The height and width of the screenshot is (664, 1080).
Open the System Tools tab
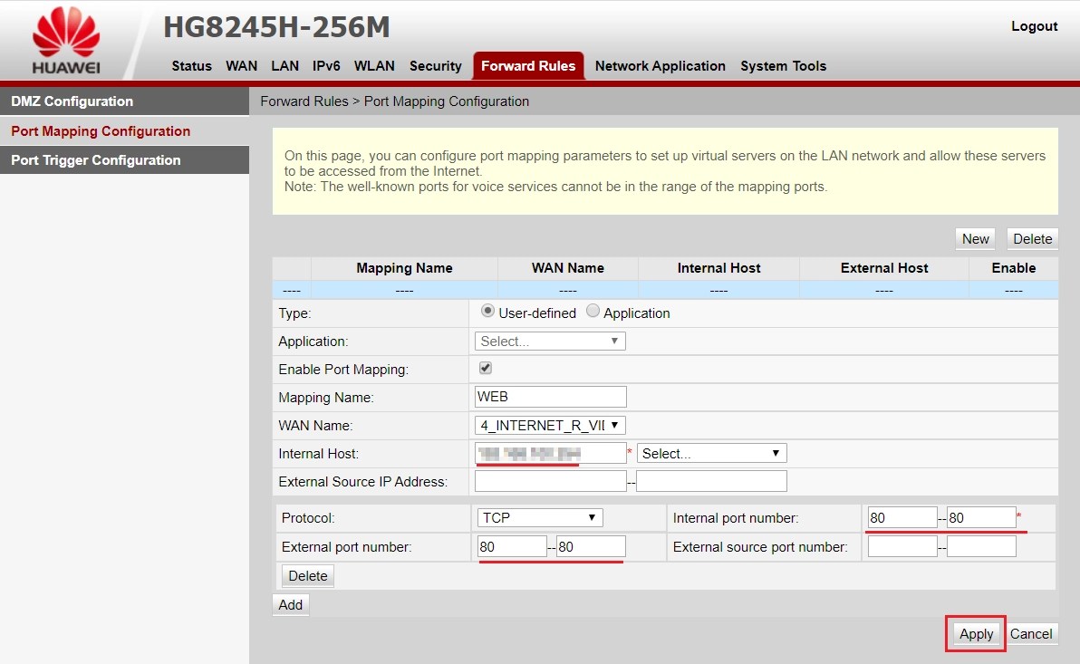pos(783,65)
